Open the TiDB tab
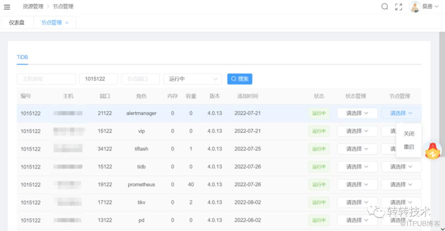This screenshot has width=445, height=231. pos(22,57)
